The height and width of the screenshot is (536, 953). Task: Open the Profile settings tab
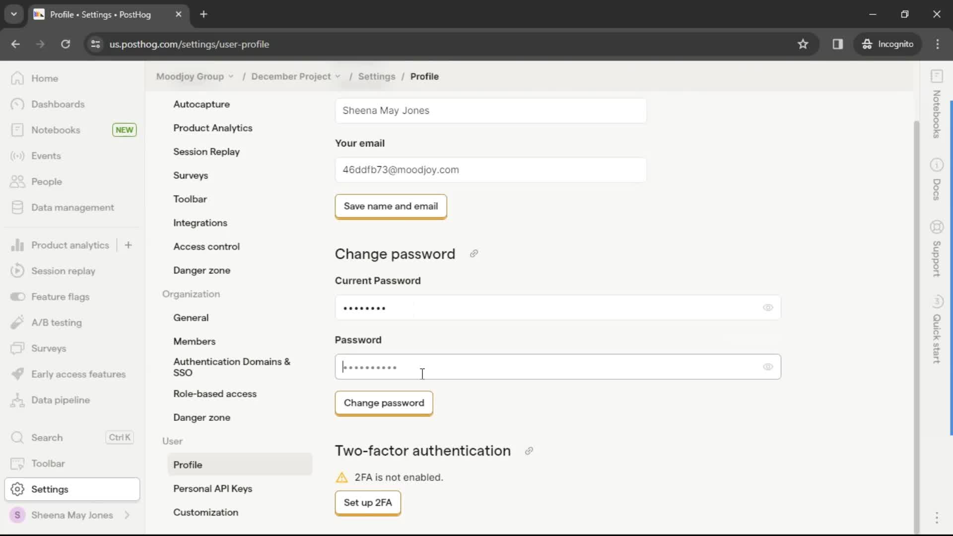tap(188, 465)
